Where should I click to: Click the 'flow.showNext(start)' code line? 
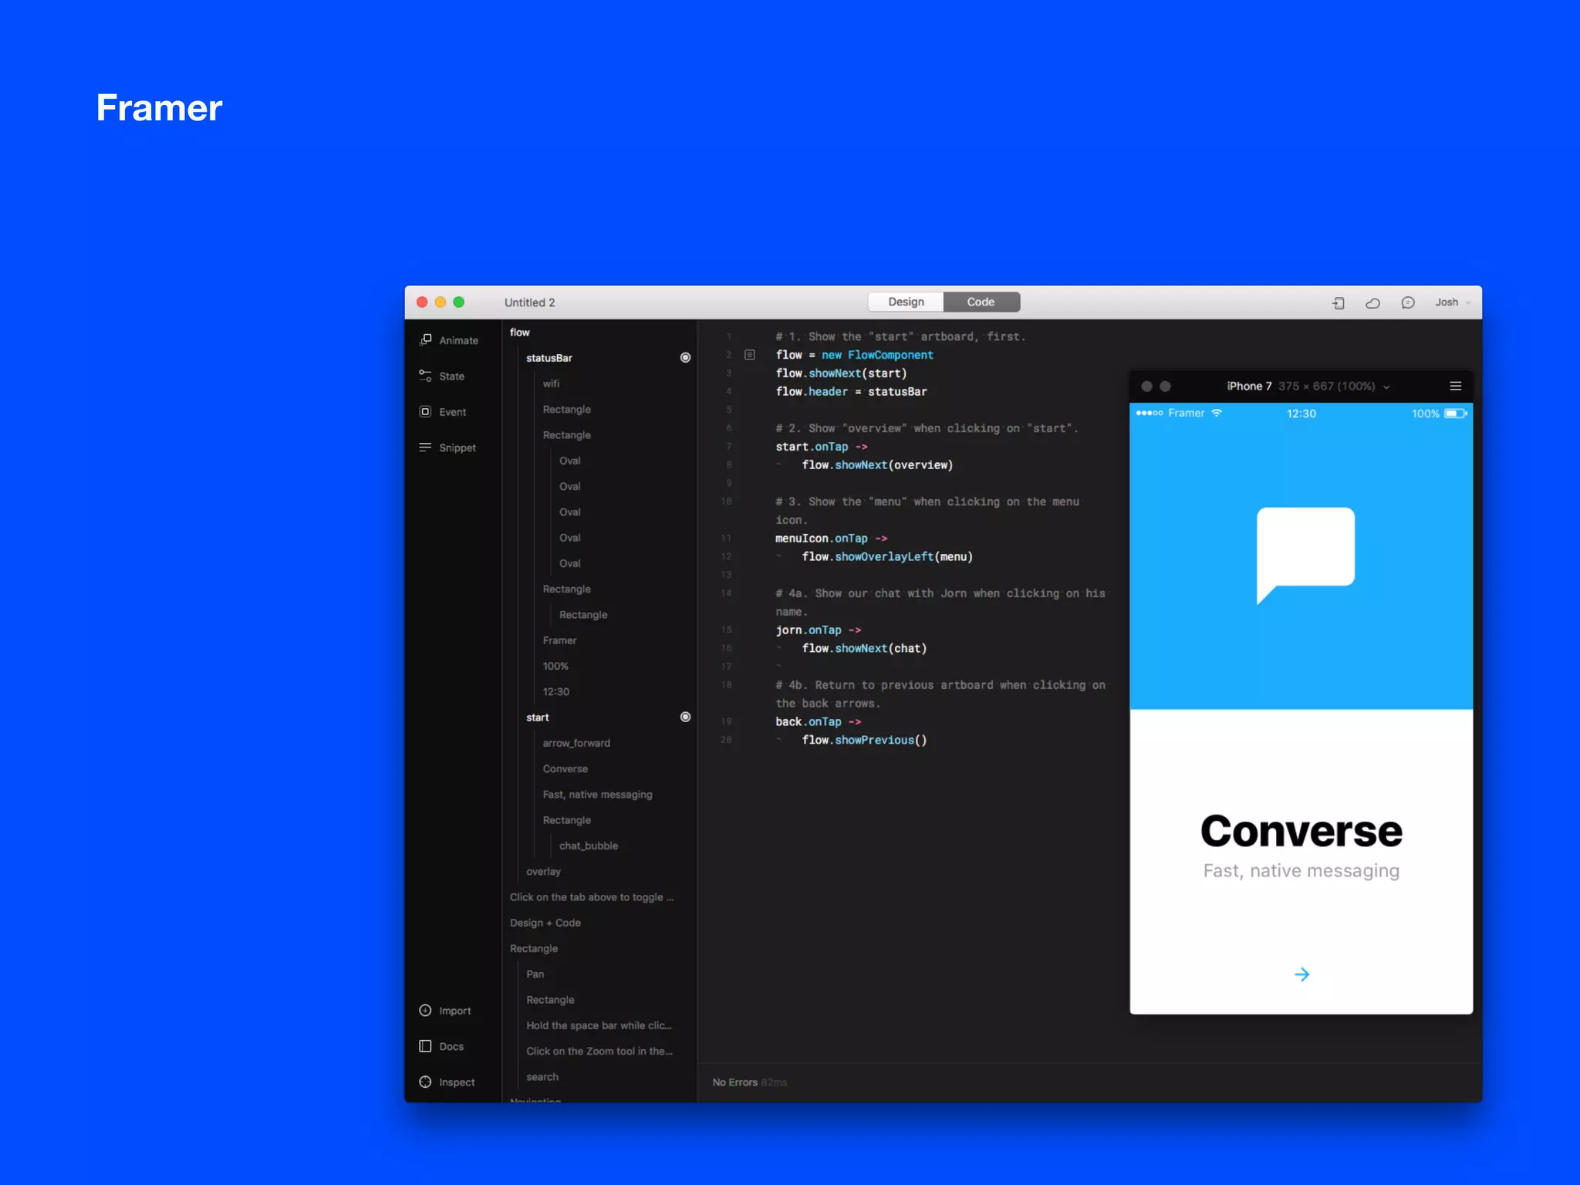[x=842, y=373]
